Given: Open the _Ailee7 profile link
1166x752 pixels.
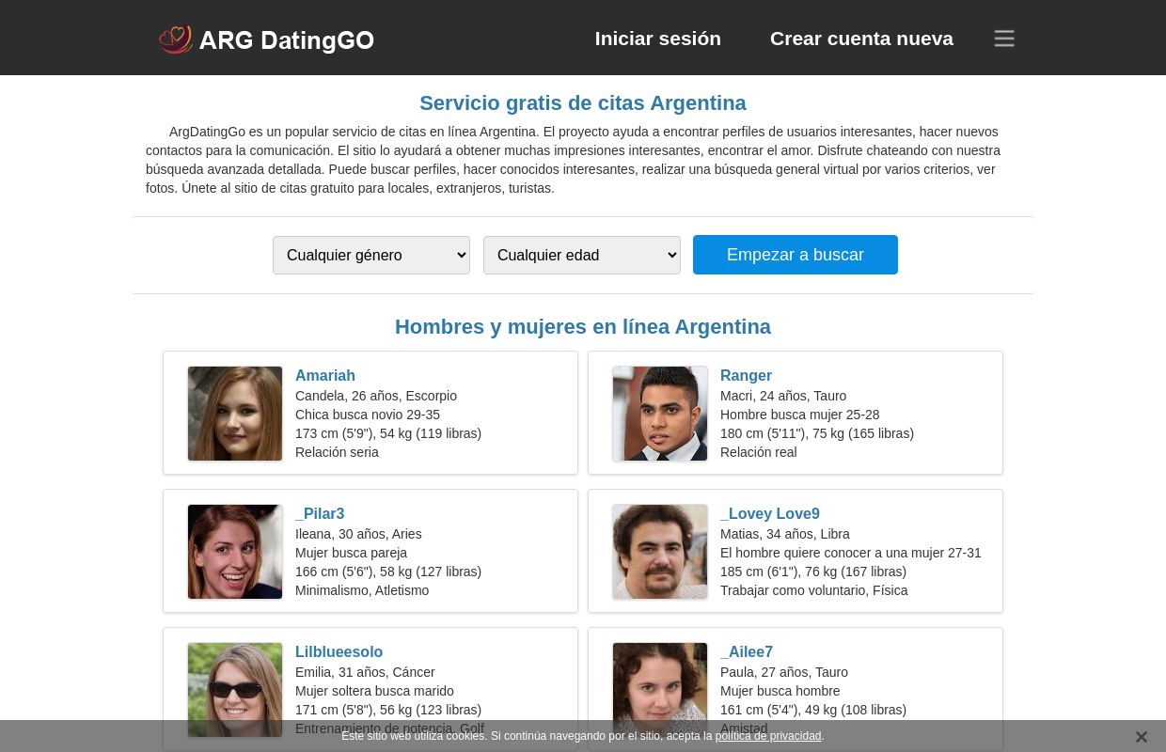Looking at the screenshot, I should click(747, 651).
